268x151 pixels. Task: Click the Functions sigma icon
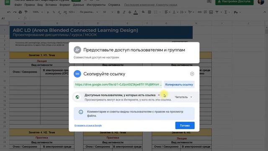point(226,12)
